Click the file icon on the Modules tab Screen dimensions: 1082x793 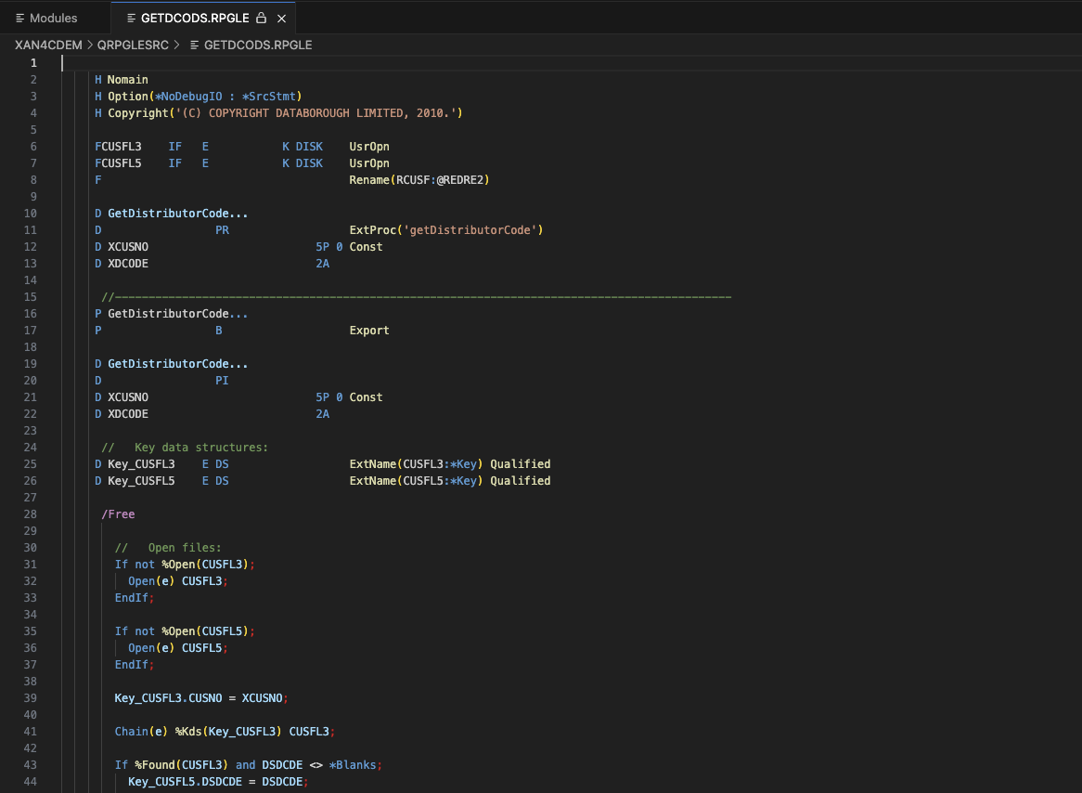click(x=20, y=18)
